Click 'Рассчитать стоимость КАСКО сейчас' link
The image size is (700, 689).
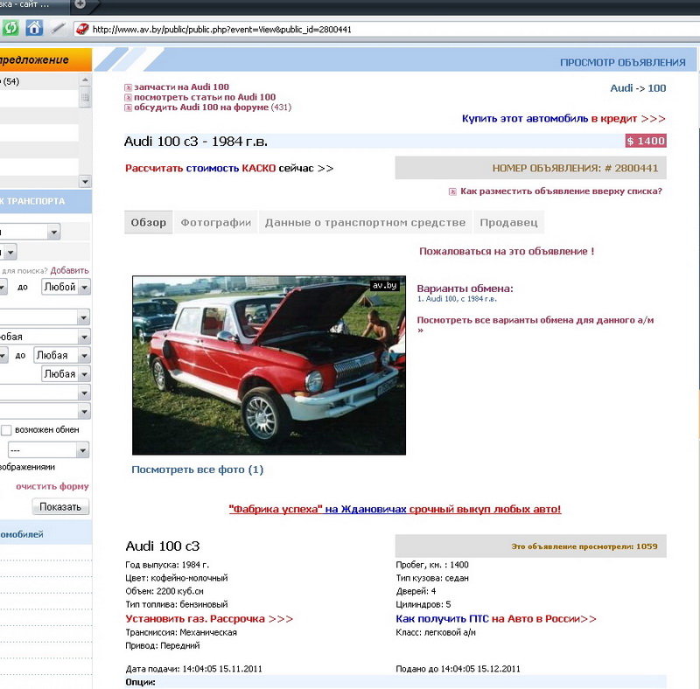229,168
